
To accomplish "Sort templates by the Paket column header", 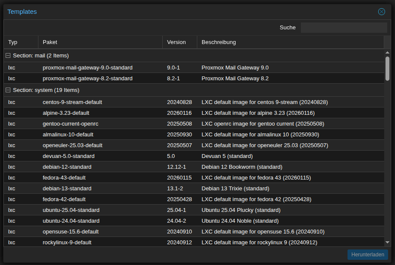I will click(50, 42).
